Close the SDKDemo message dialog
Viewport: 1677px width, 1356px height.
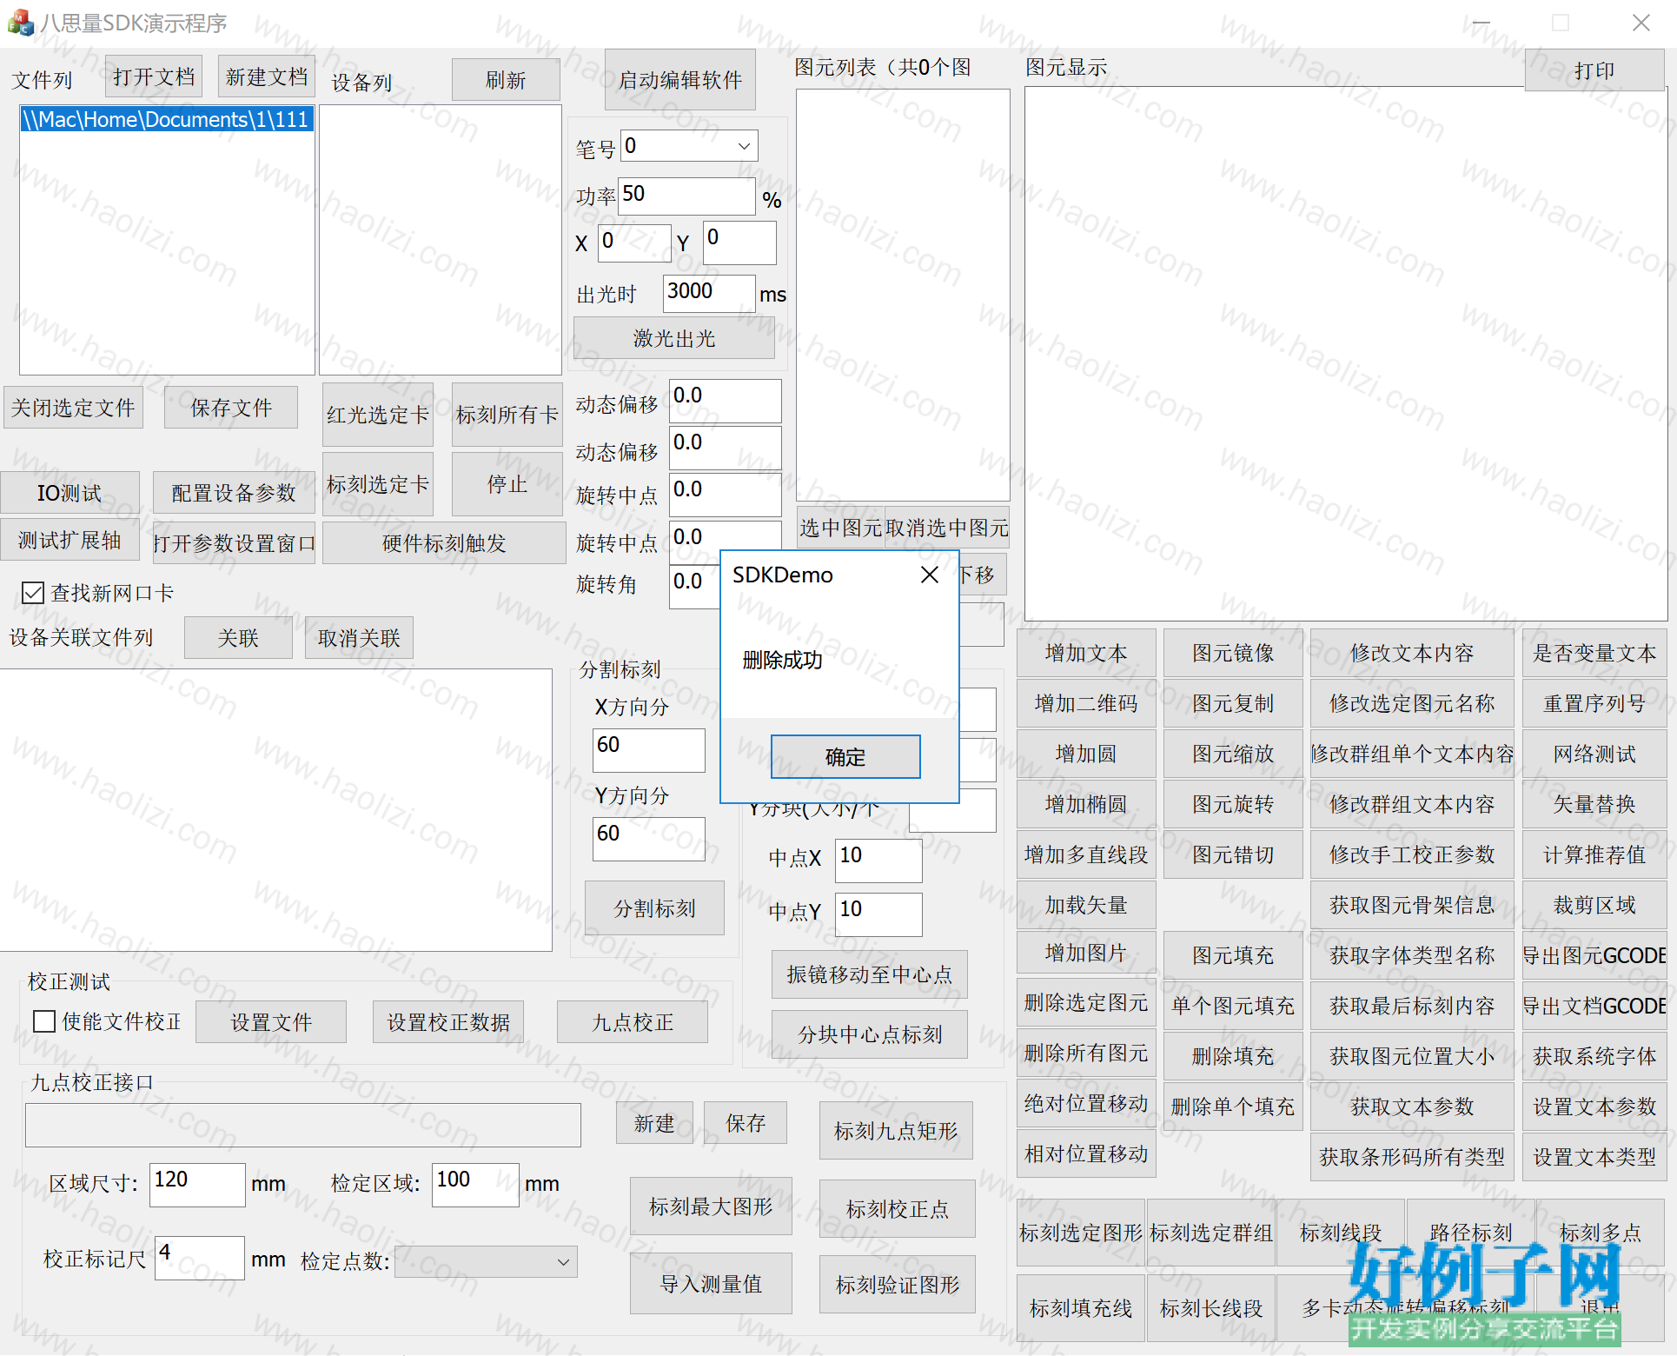tap(930, 575)
